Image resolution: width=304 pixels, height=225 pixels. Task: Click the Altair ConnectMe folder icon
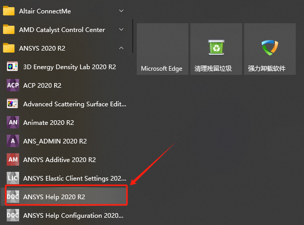(x=9, y=11)
